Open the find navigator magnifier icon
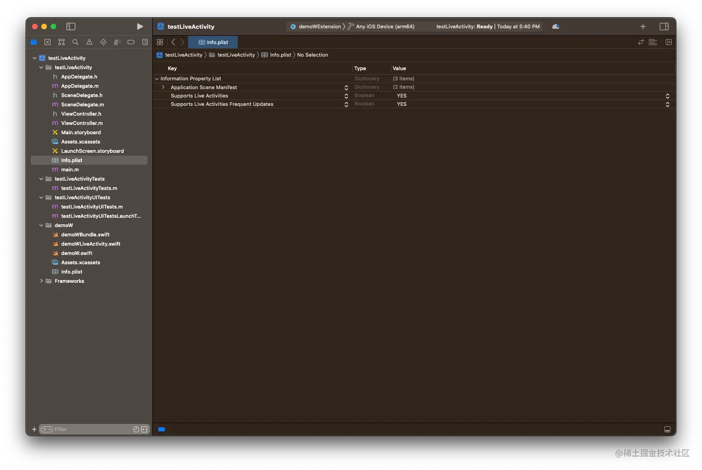 pos(75,42)
